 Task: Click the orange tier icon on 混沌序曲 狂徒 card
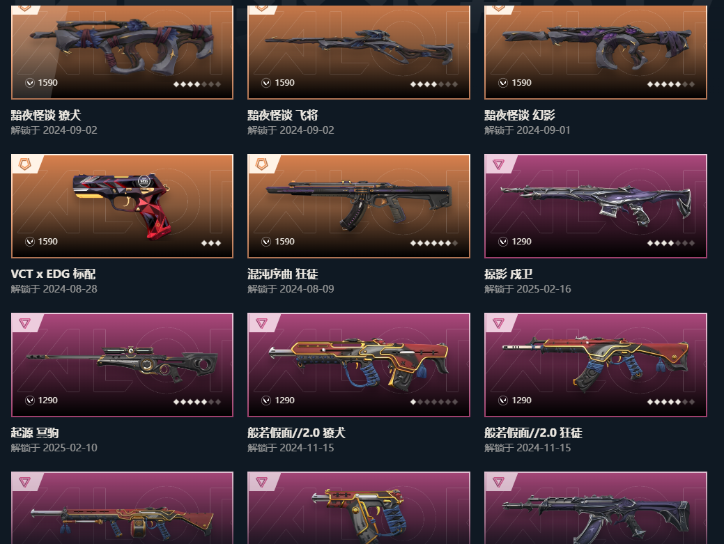pyautogui.click(x=262, y=164)
